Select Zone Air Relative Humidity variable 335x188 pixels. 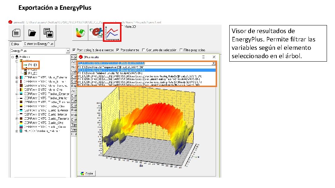tap(146, 73)
